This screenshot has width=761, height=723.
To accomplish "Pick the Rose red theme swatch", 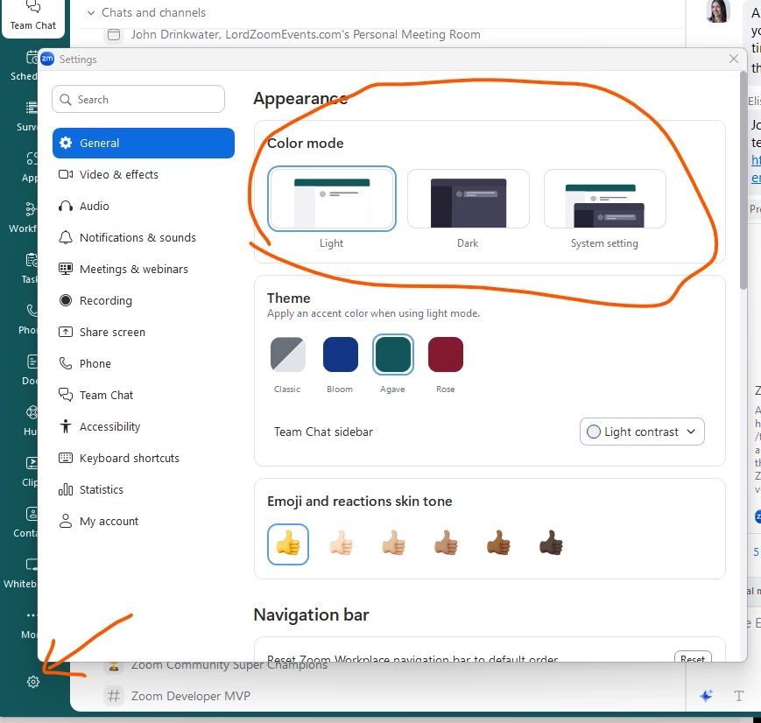I will (x=446, y=354).
